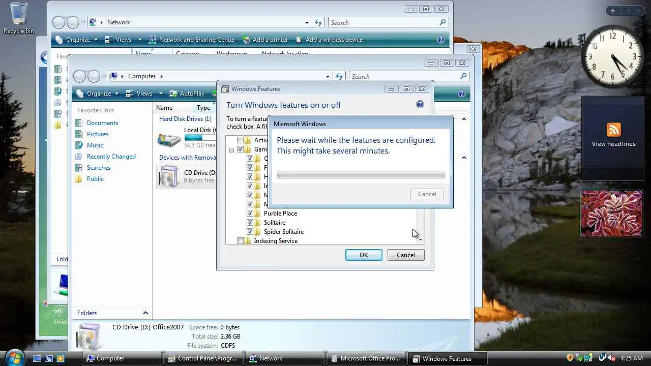Check the Indexing Service checkbox
Viewport: 651px width, 366px height.
click(x=240, y=241)
